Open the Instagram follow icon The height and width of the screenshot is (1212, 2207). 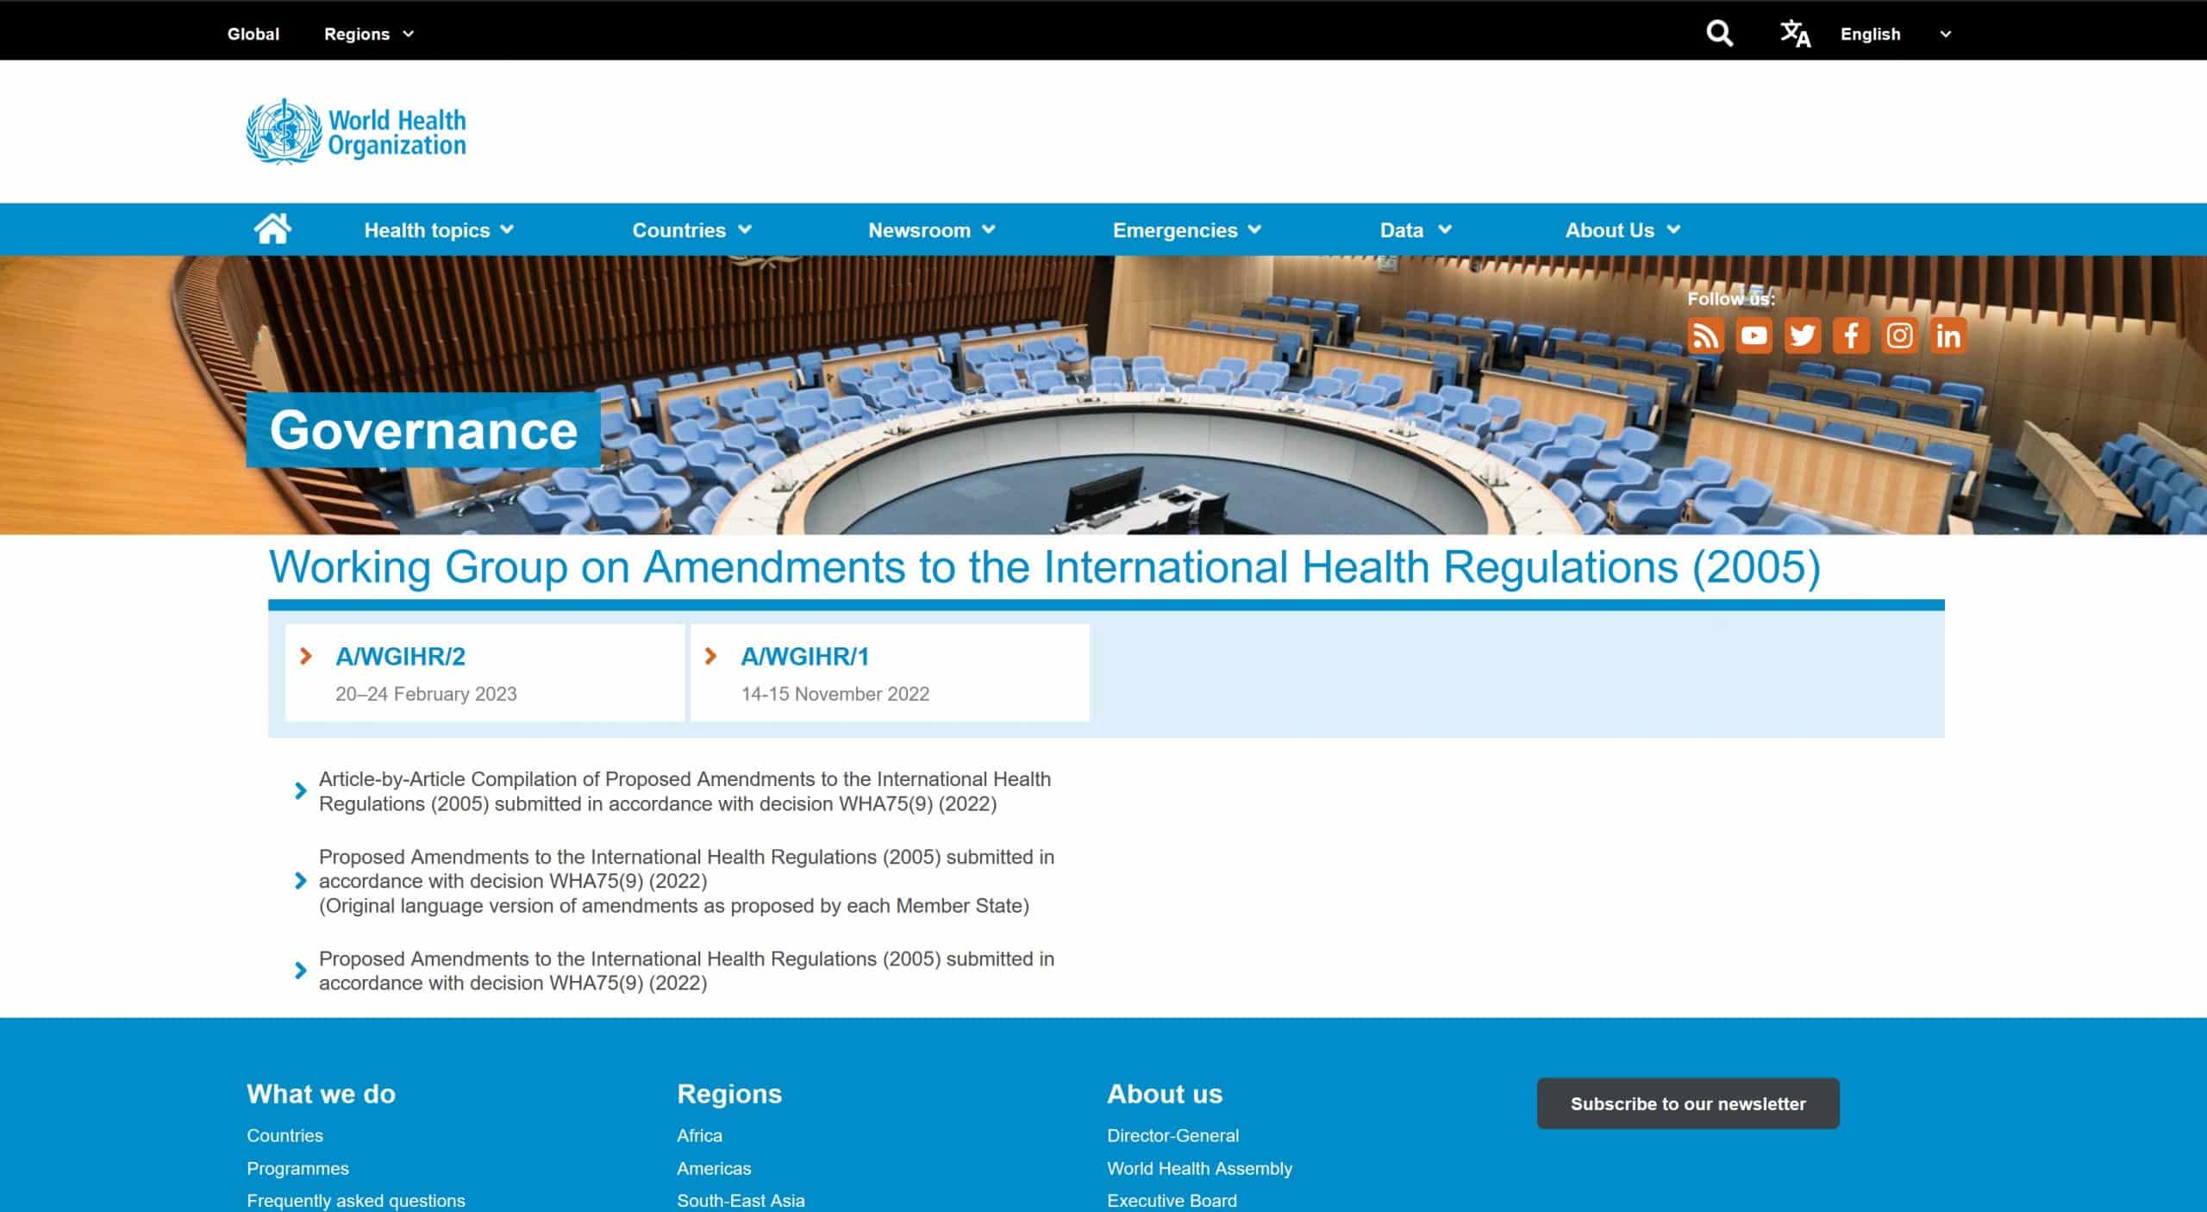[x=1899, y=335]
